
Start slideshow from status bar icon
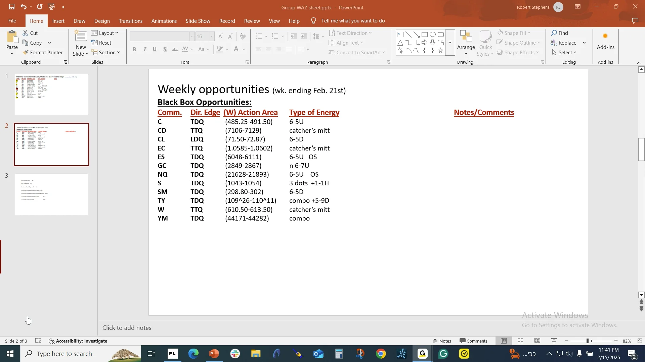(554, 341)
